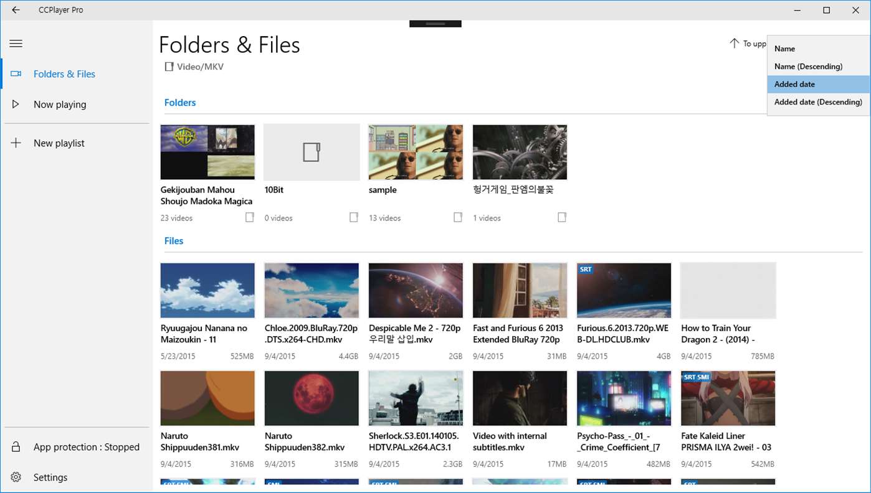Click the Folders section label
Image resolution: width=871 pixels, height=493 pixels.
180,102
